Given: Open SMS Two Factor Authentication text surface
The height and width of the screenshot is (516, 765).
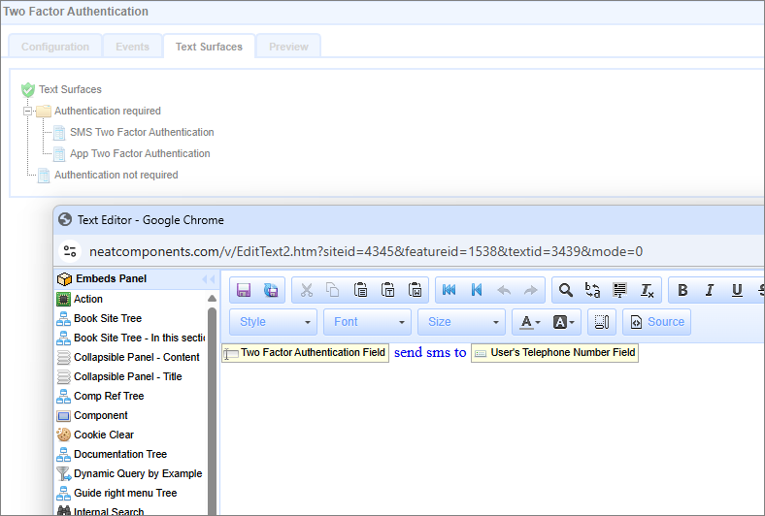Looking at the screenshot, I should coord(142,132).
